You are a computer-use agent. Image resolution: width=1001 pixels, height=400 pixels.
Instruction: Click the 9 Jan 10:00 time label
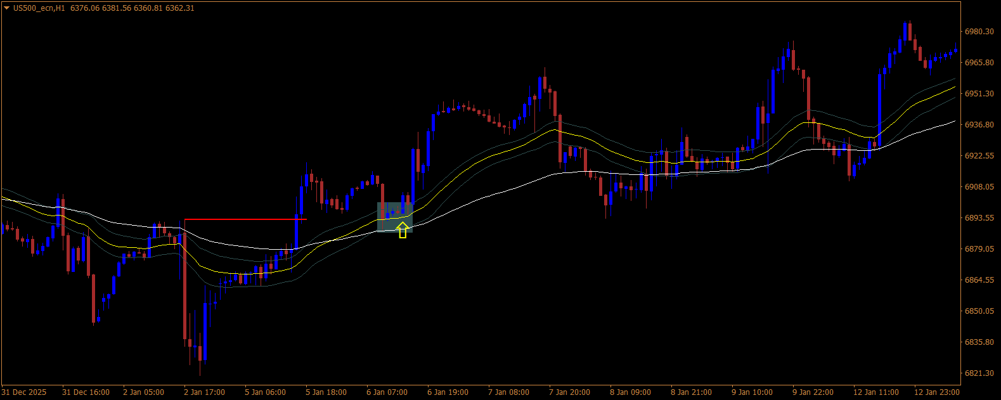(752, 392)
